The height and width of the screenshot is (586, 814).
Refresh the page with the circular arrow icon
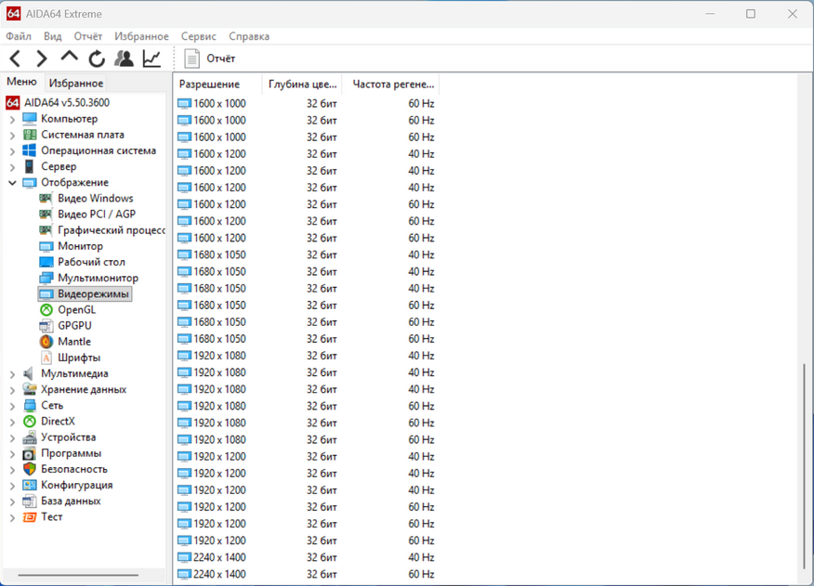(x=97, y=59)
